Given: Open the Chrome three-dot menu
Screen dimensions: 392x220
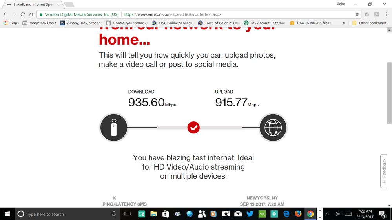Looking at the screenshot, I should coord(387,14).
